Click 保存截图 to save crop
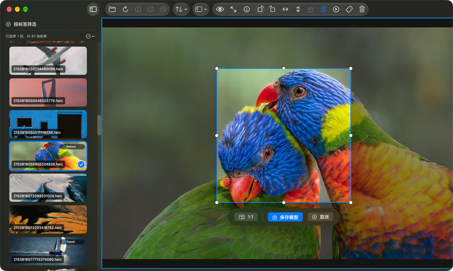The height and width of the screenshot is (271, 453). 285,217
